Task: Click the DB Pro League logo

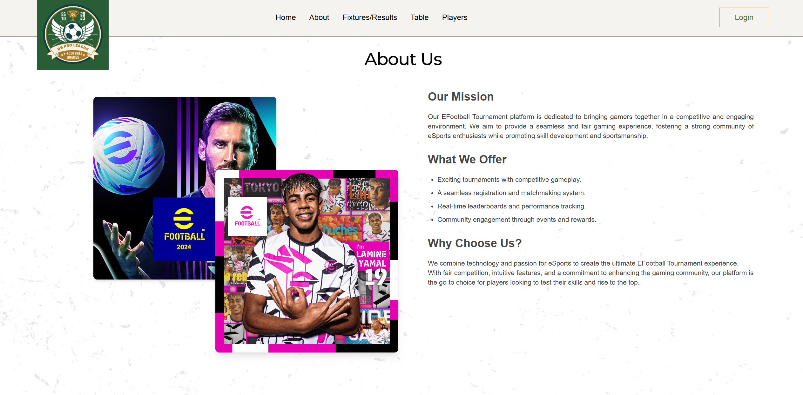Action: [73, 35]
